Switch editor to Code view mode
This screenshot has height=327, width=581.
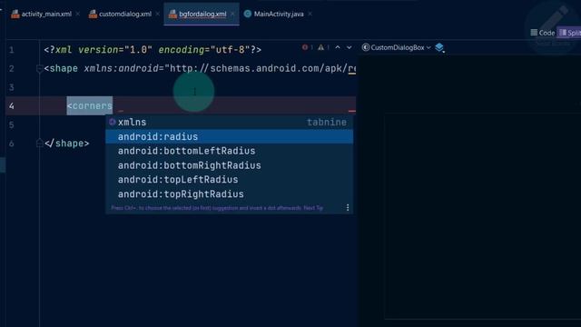coord(543,33)
